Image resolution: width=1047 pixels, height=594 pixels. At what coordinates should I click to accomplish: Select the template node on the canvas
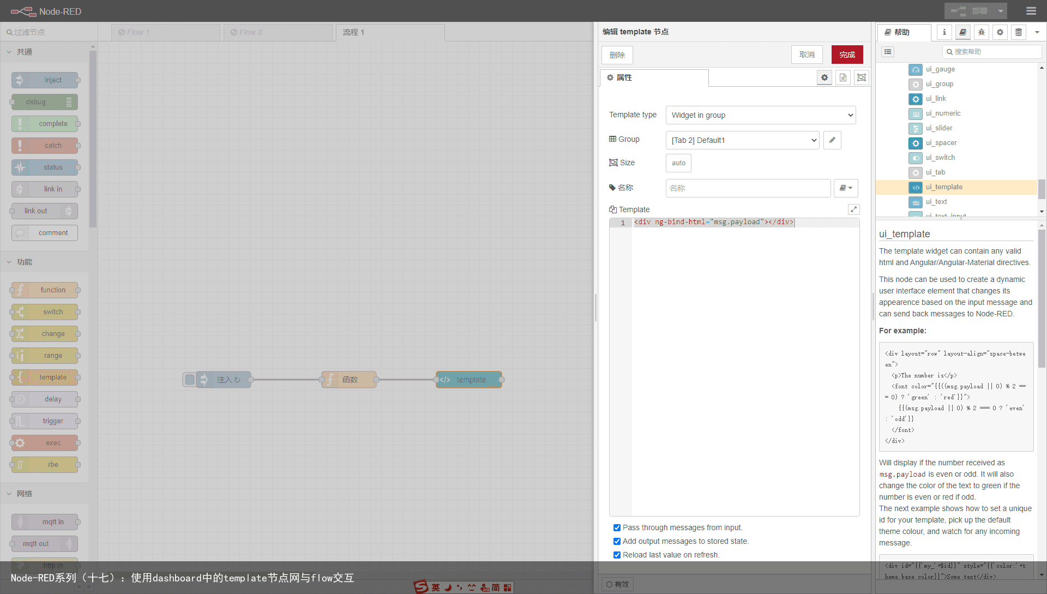pos(469,380)
